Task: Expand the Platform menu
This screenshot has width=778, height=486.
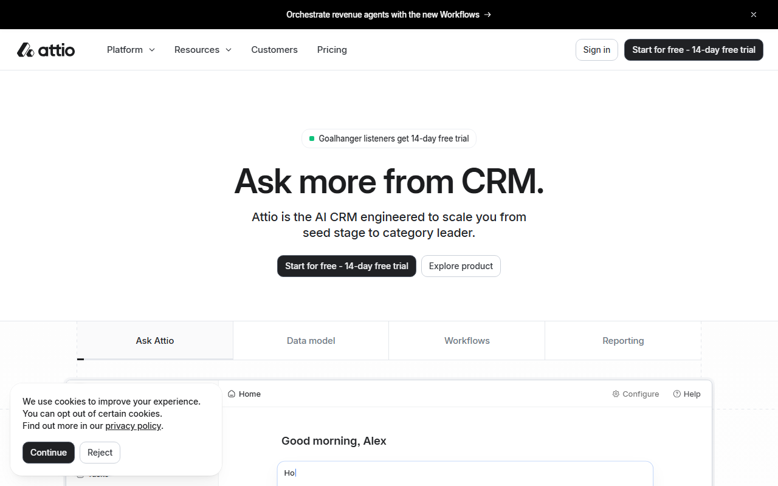Action: (x=131, y=50)
